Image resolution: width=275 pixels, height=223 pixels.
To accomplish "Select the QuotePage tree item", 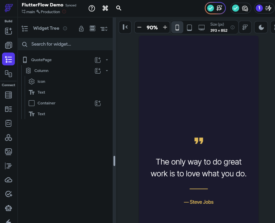I will point(65,60).
